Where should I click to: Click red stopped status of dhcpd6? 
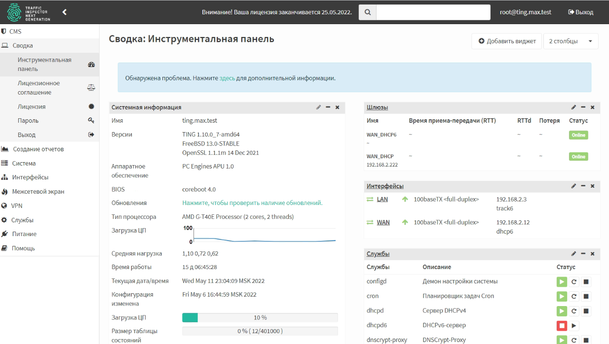coord(562,325)
